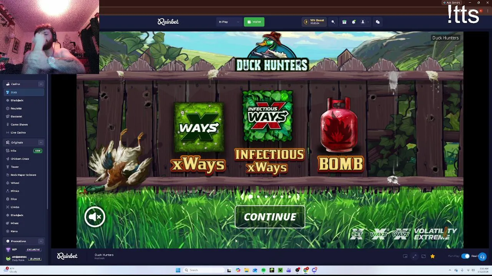Select Slots in the sidebar

[x=24, y=92]
